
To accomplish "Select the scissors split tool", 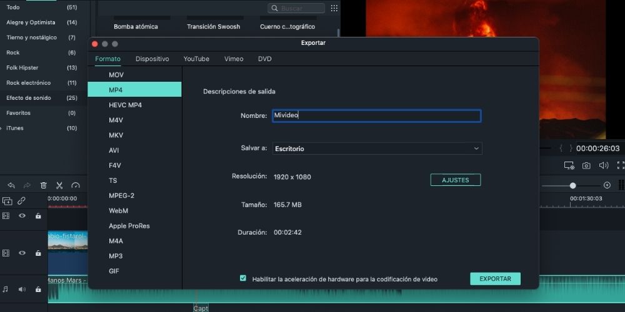I will (59, 185).
